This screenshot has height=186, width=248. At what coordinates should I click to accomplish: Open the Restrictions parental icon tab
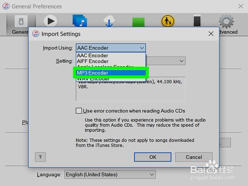pyautogui.click(x=168, y=21)
